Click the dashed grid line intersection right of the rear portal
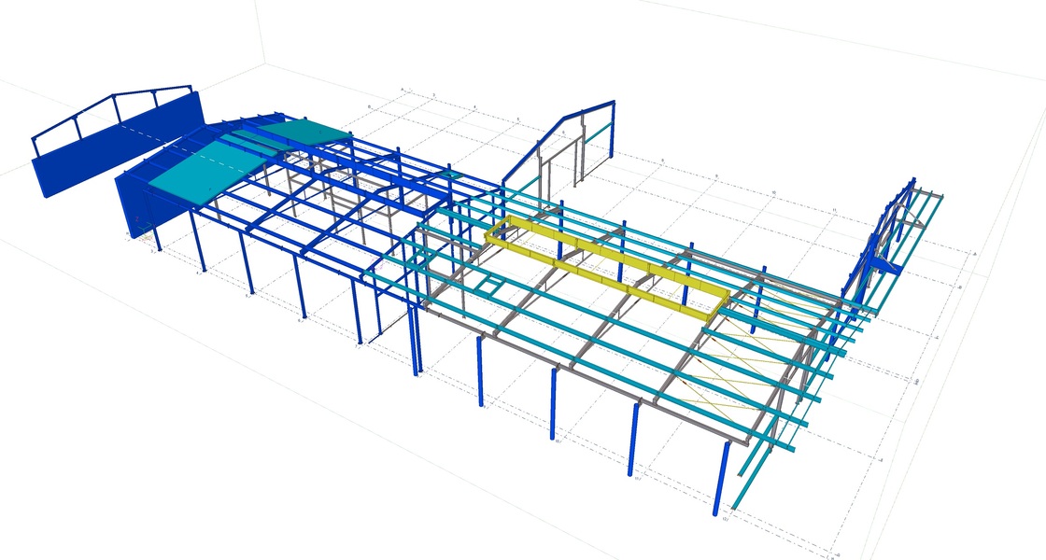 663,161
